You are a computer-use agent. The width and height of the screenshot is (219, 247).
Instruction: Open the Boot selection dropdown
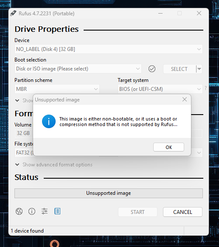[78, 69]
